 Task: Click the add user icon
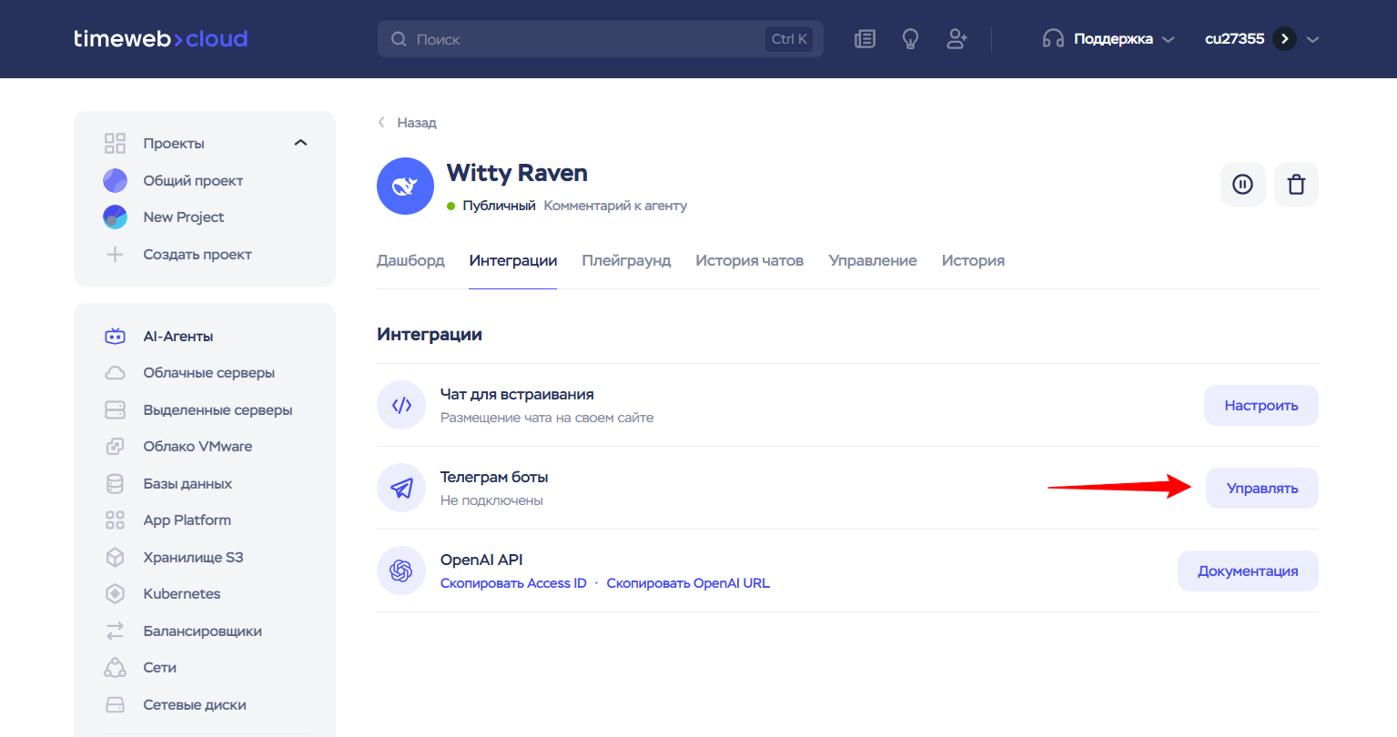957,39
